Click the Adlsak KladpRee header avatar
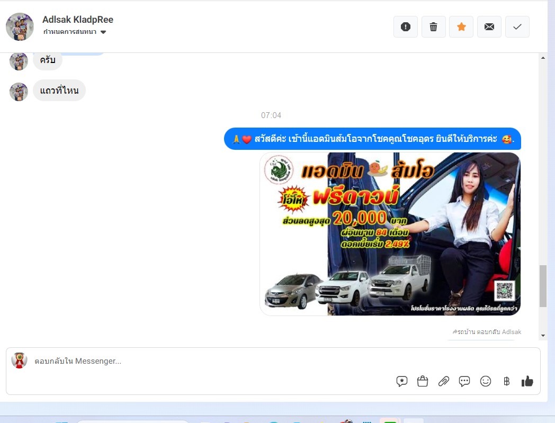555x423 pixels. [x=20, y=26]
